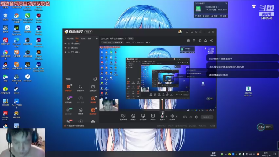Lock the 摄像头 1 source layer
Image resolution: width=279 pixels, height=157 pixels.
pyautogui.click(x=69, y=43)
